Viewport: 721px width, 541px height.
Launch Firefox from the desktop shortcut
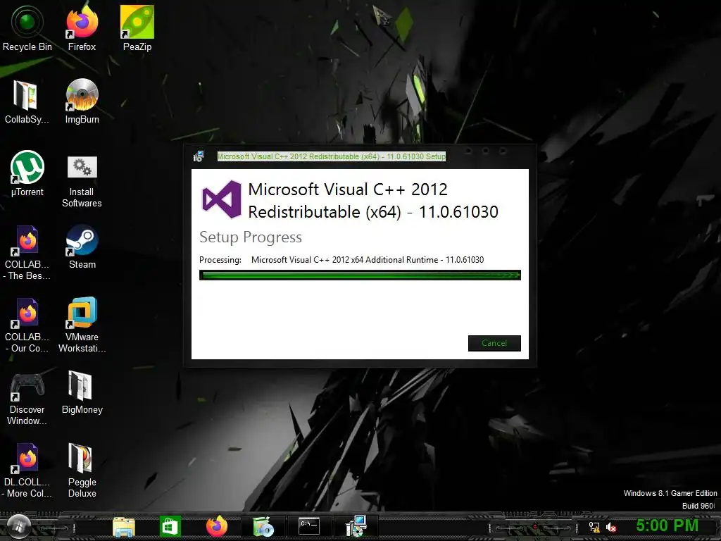82,27
